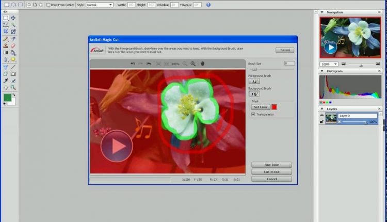Activate hand pan in Magic-Cut toolbar
This screenshot has width=387, height=222.
(202, 64)
